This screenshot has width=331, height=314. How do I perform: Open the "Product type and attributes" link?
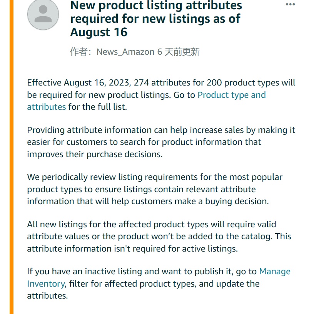232,95
